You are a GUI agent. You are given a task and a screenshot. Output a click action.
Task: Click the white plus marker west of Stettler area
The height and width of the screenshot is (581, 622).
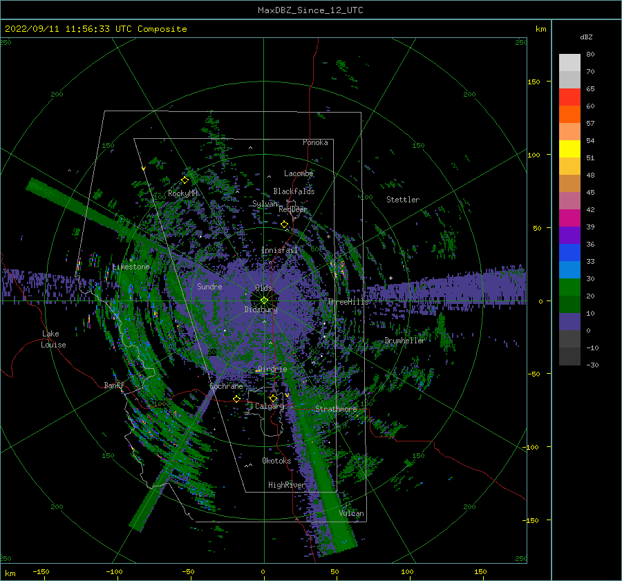tap(390, 278)
